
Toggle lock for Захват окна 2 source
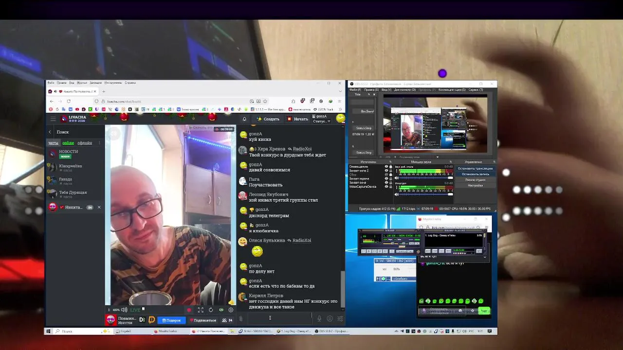tap(391, 171)
